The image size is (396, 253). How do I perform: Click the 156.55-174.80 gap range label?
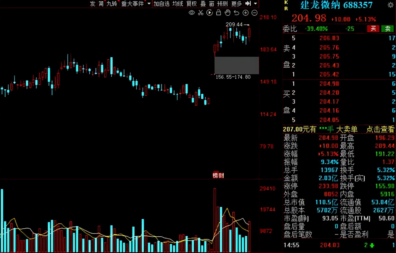(x=233, y=77)
